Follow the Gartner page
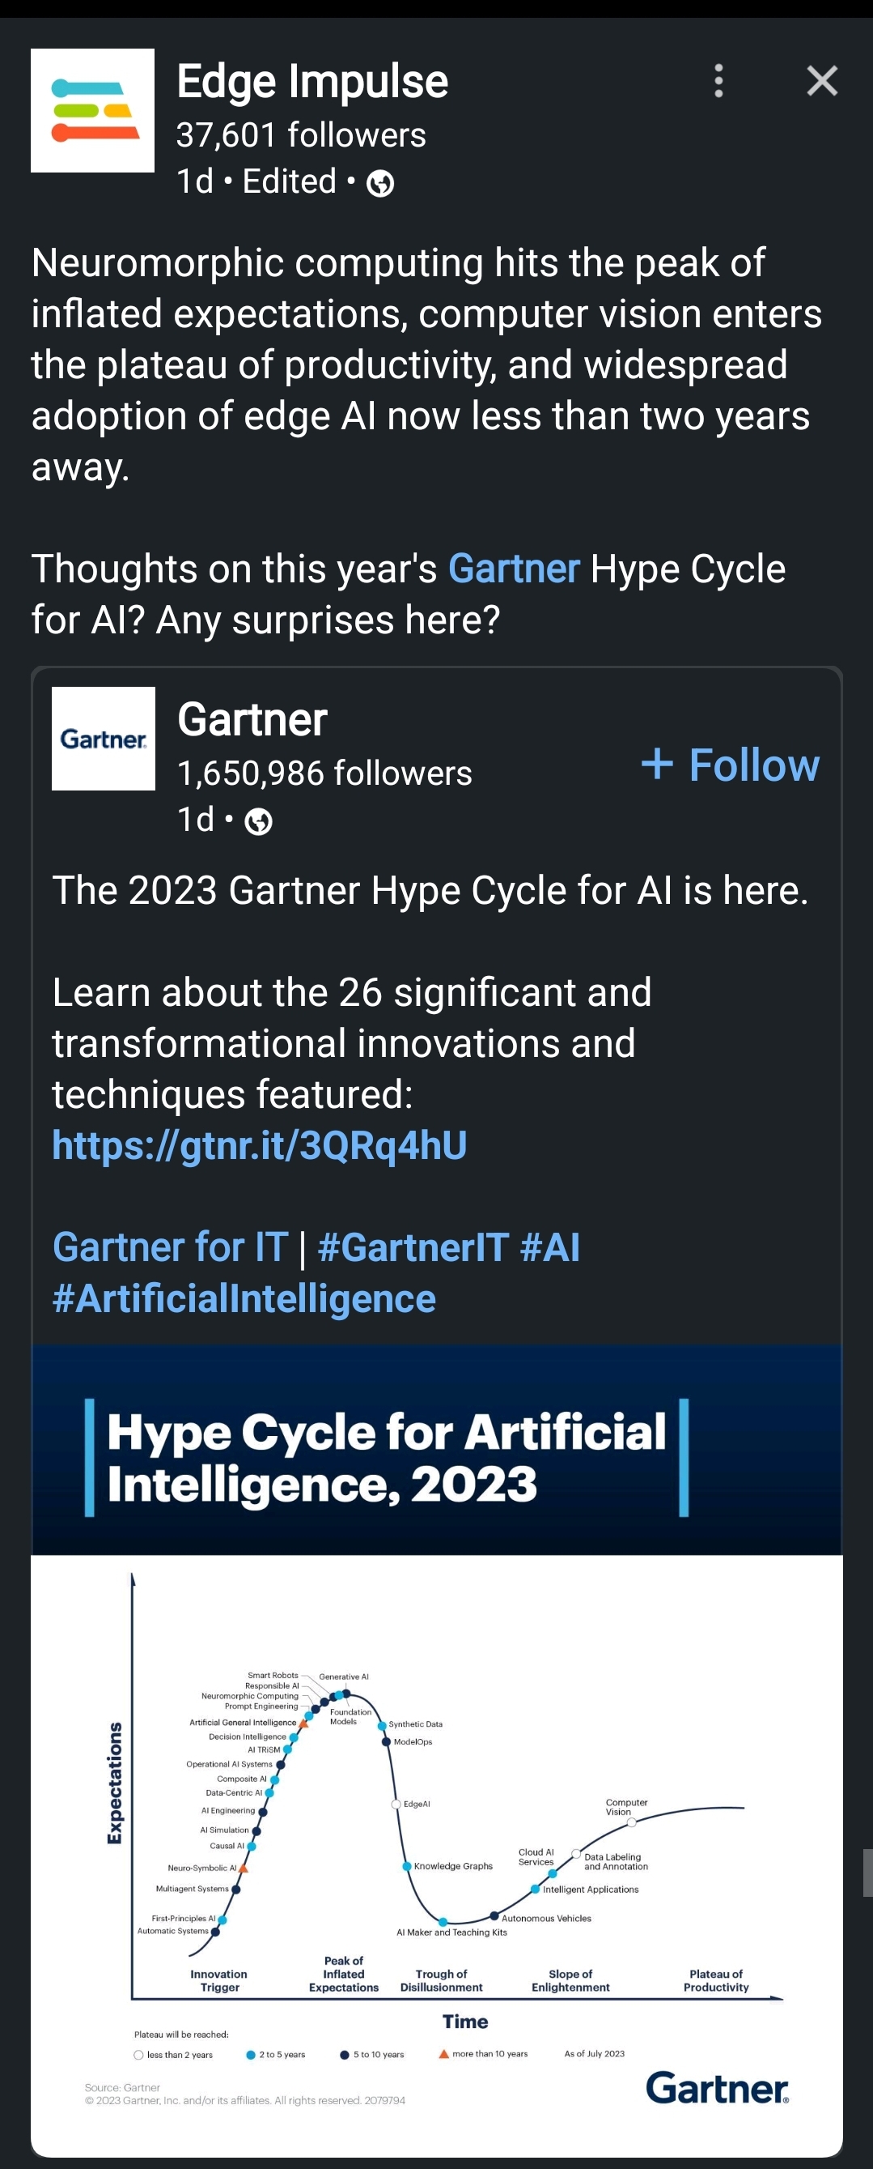The height and width of the screenshot is (2169, 873). tap(730, 765)
